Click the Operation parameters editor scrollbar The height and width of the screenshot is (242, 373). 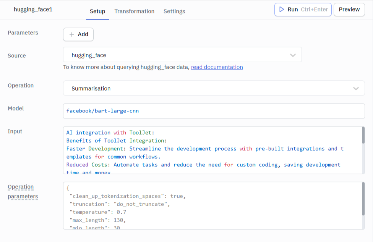[363, 199]
